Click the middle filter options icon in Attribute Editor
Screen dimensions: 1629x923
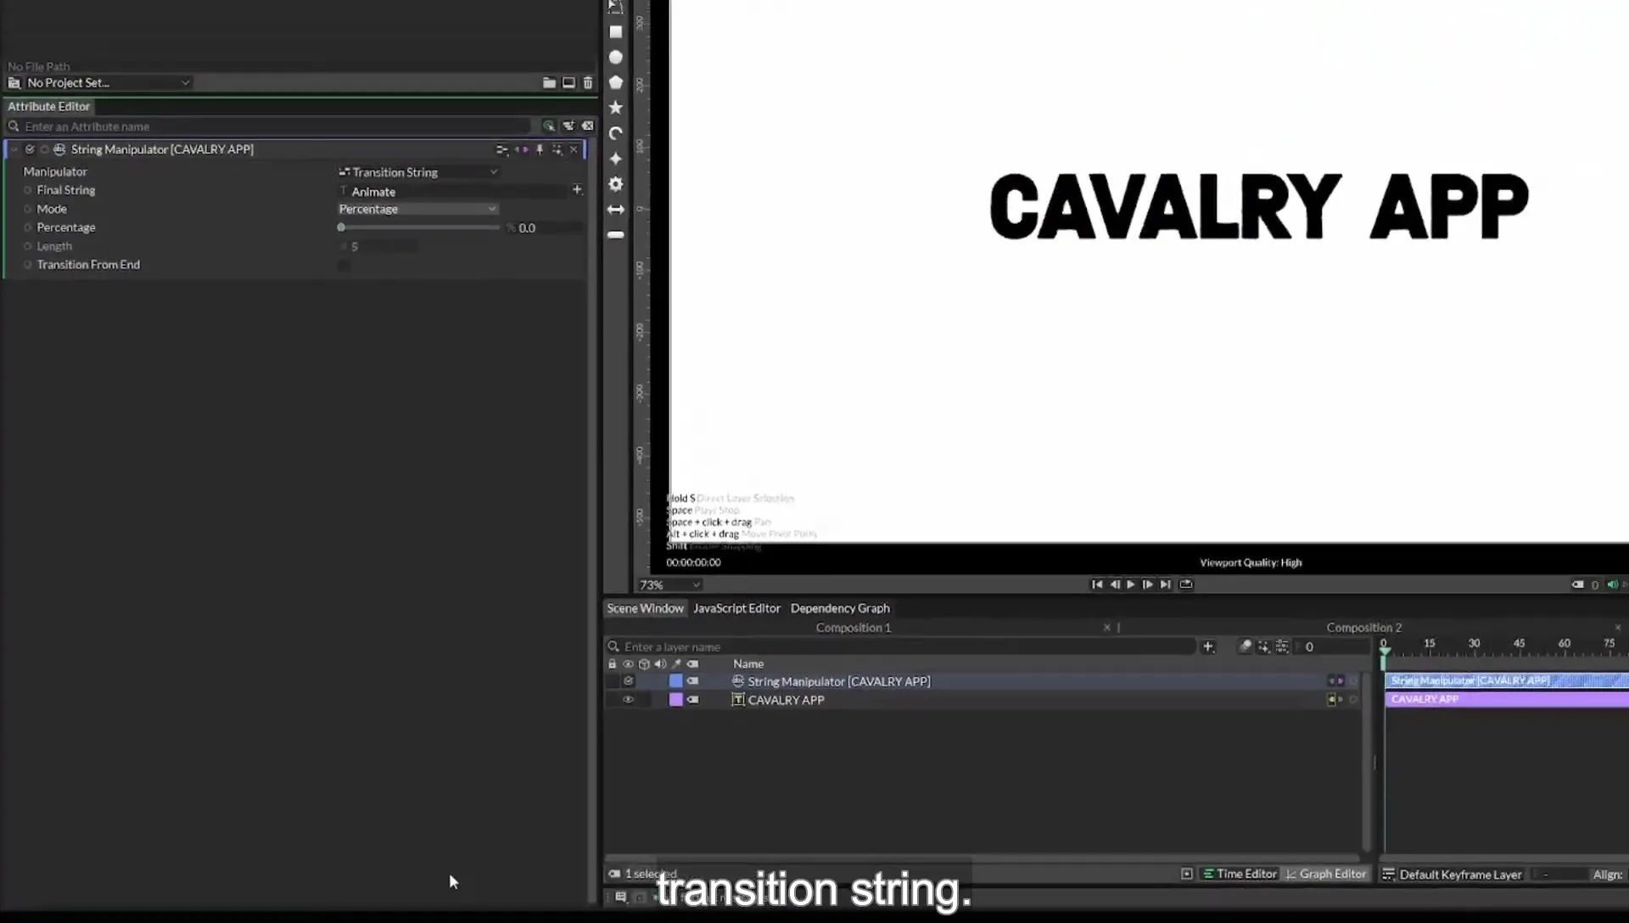568,126
